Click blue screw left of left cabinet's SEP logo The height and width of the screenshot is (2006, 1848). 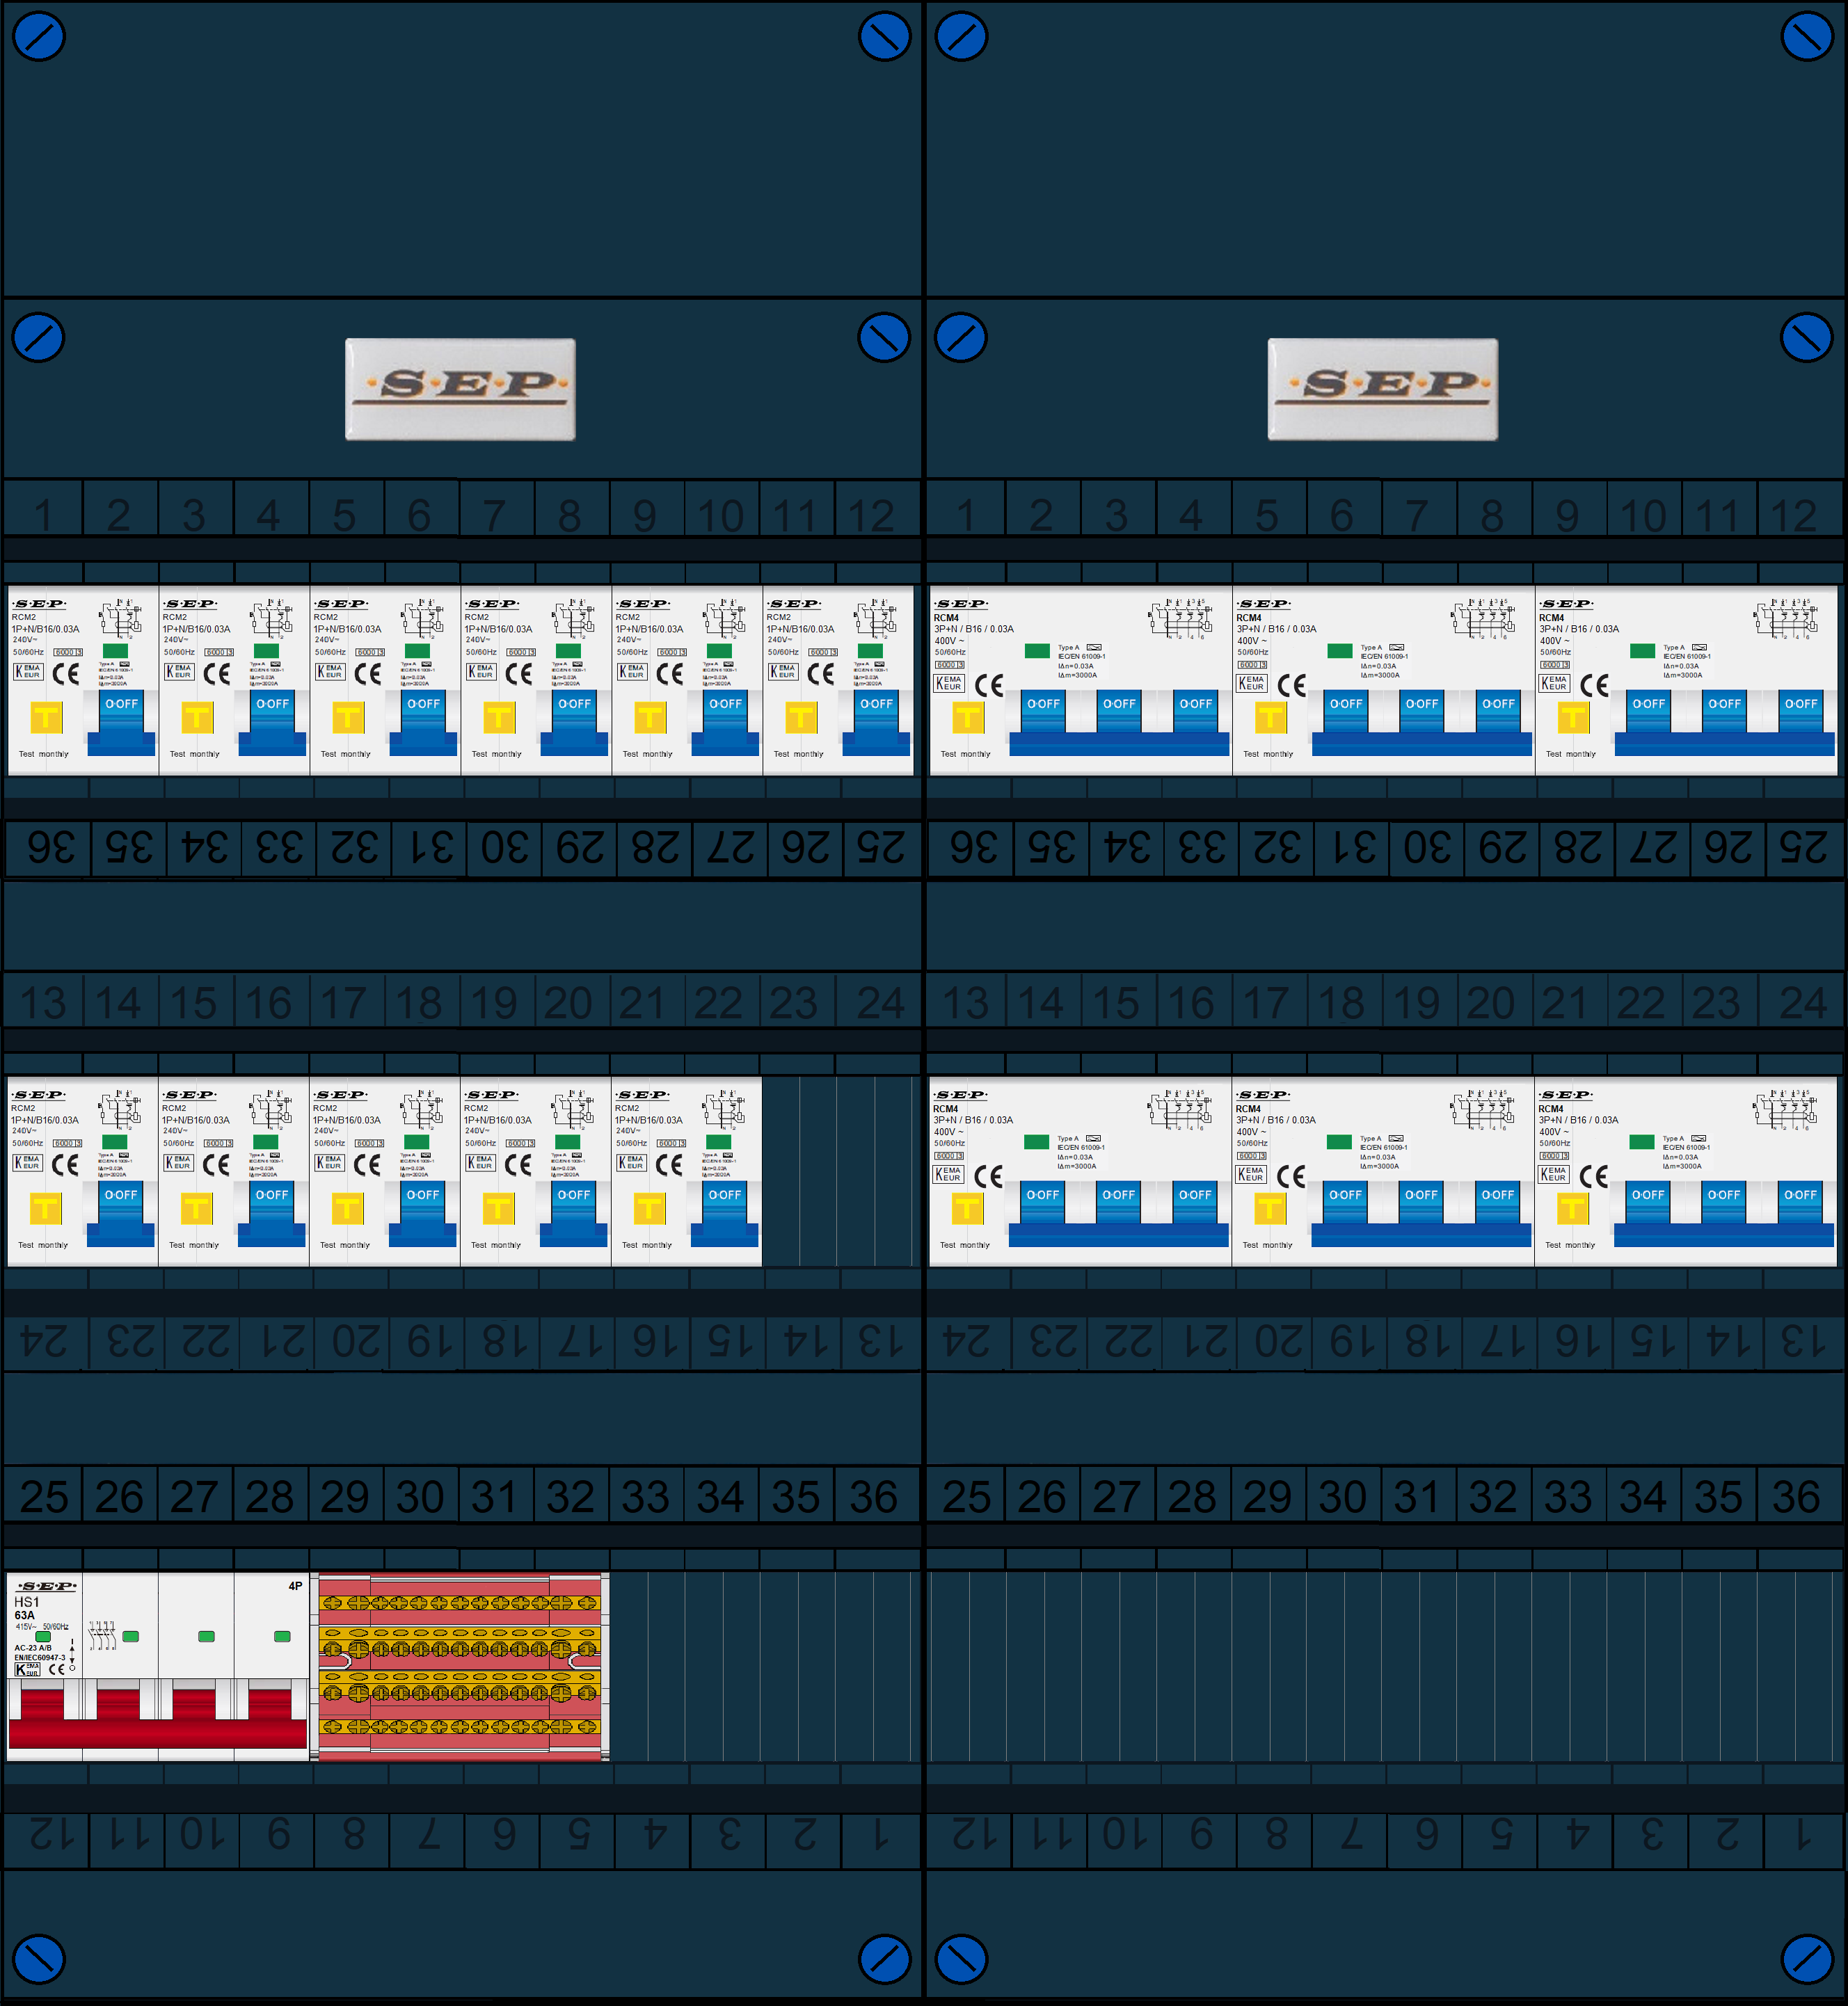(x=39, y=337)
